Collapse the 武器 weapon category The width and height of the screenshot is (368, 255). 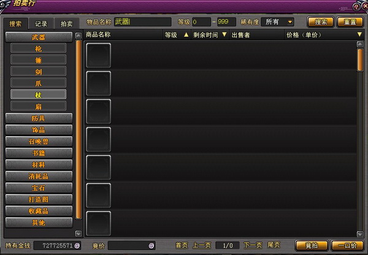(x=39, y=37)
